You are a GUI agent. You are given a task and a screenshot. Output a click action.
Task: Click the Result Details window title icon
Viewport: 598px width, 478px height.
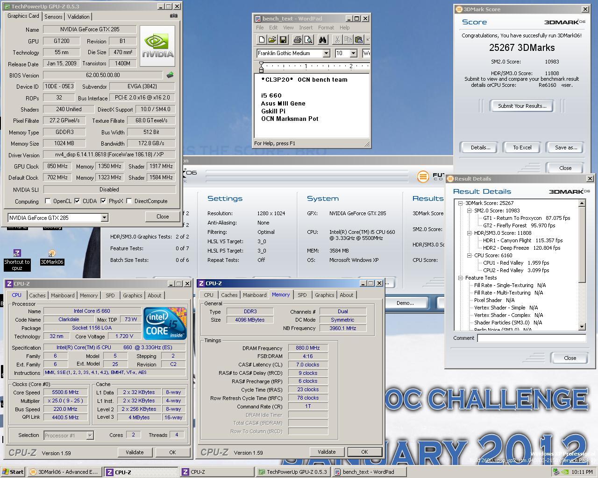(450, 178)
